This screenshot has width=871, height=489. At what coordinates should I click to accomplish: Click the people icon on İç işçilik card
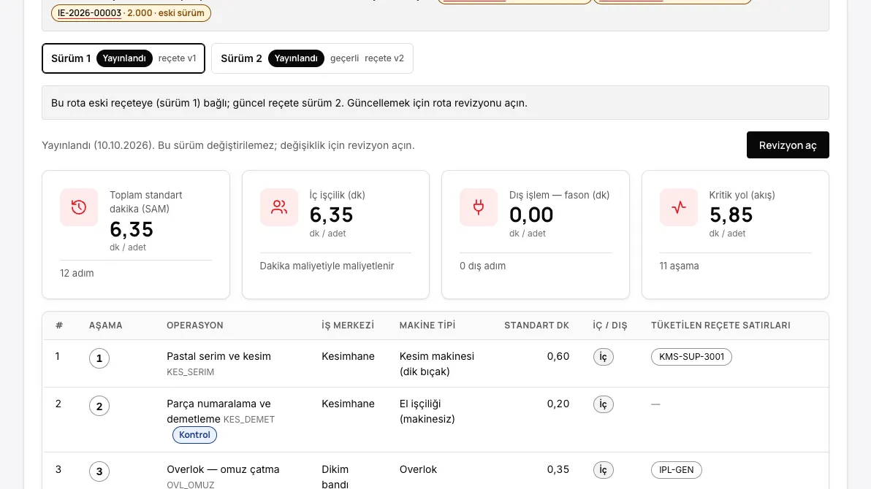[279, 207]
